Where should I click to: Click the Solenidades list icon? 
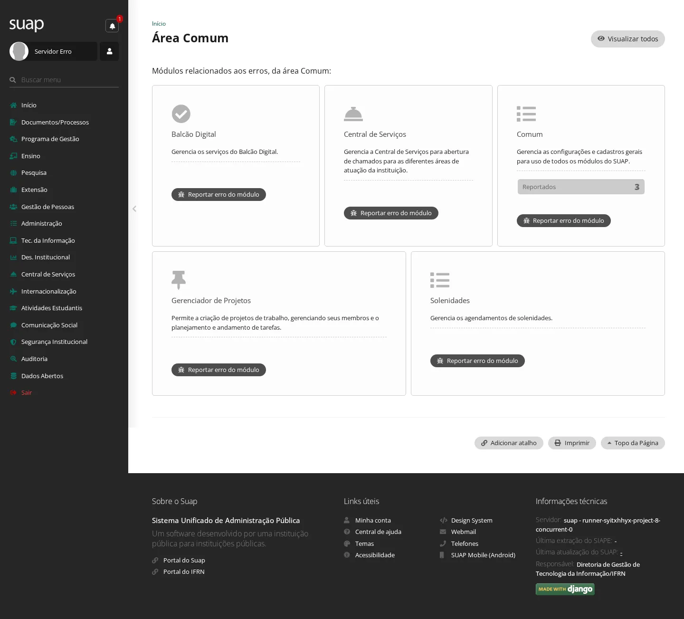point(440,280)
